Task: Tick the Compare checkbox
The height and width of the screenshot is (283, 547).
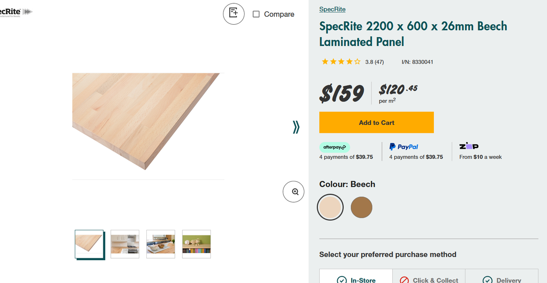Action: coord(256,14)
